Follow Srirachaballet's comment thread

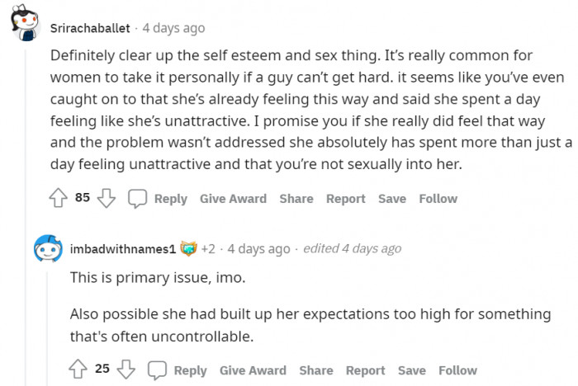438,198
